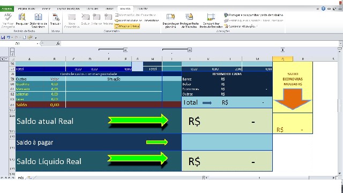Open the Pesquisar research tool
Screen dimensions: 343x193
[x=22, y=19]
